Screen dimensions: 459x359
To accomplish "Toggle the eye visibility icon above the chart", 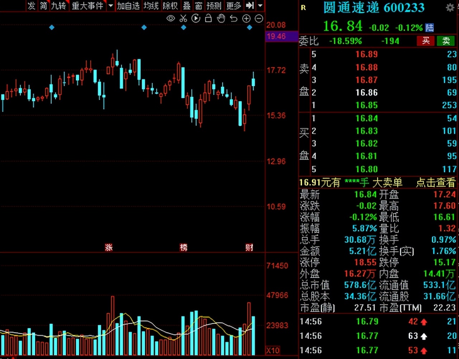I will tap(171, 18).
